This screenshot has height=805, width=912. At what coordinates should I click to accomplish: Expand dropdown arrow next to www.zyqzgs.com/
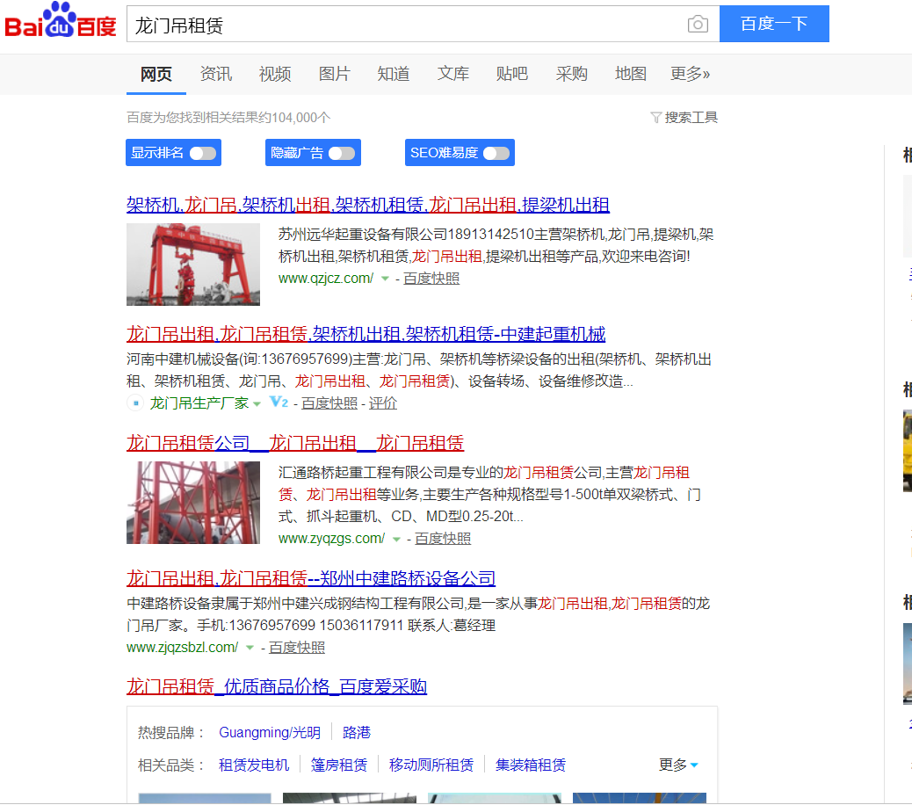coord(396,540)
